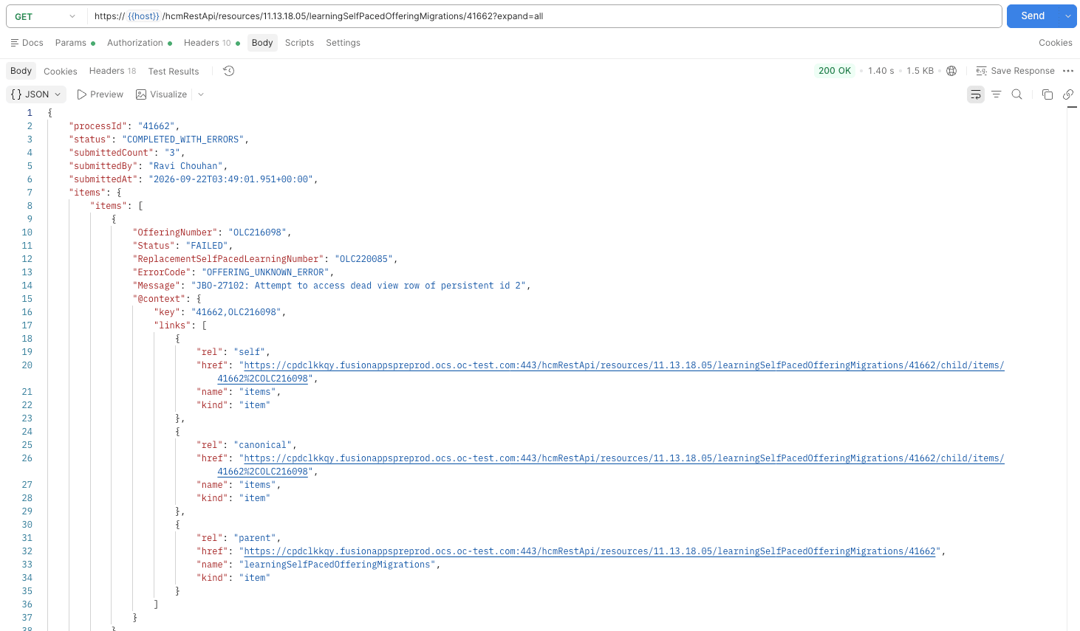The image size is (1080, 631).
Task: Open the network globe icon
Action: 951,71
